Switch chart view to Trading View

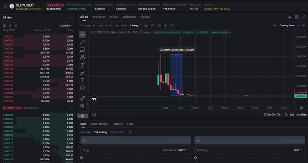point(287,25)
